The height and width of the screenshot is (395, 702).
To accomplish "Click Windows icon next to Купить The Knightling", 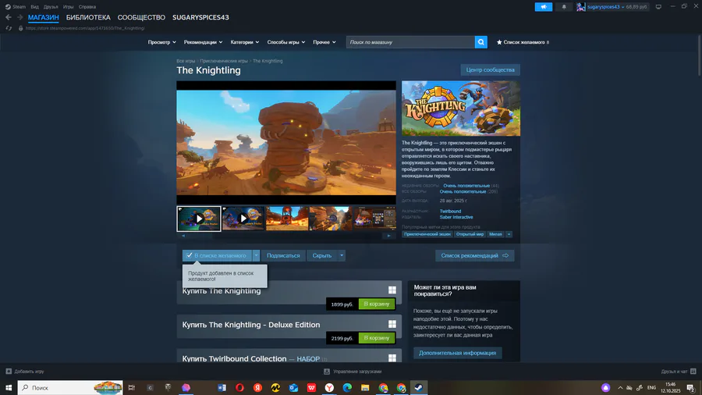I will pos(392,290).
